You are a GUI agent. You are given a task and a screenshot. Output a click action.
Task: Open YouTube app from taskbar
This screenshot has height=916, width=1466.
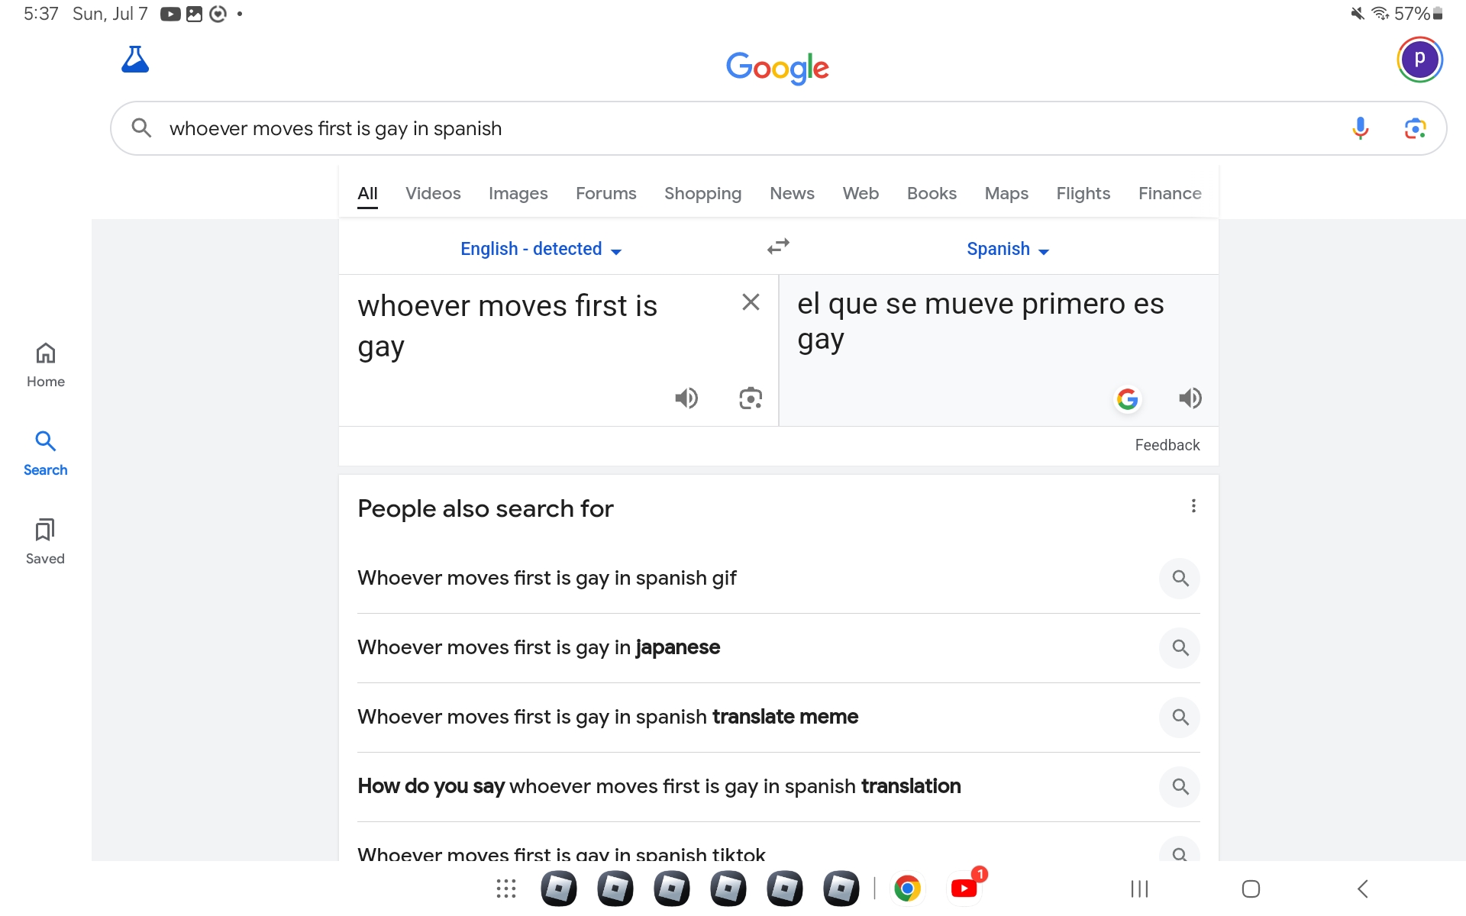964,889
